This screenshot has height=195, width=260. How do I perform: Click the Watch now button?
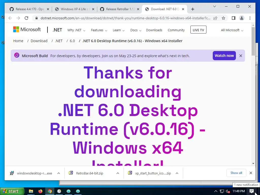pyautogui.click(x=224, y=56)
